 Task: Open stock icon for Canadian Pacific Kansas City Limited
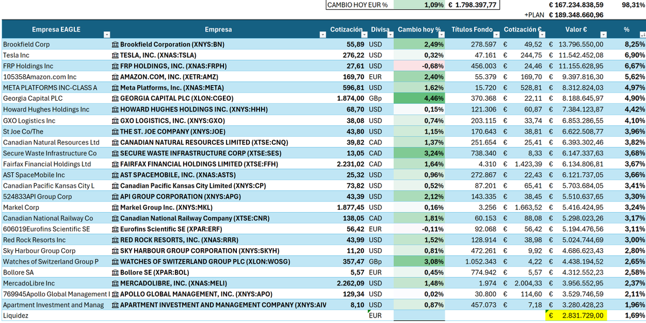click(x=115, y=186)
